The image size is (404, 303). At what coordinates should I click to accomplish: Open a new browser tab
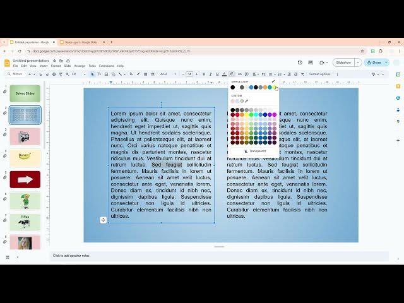[111, 42]
